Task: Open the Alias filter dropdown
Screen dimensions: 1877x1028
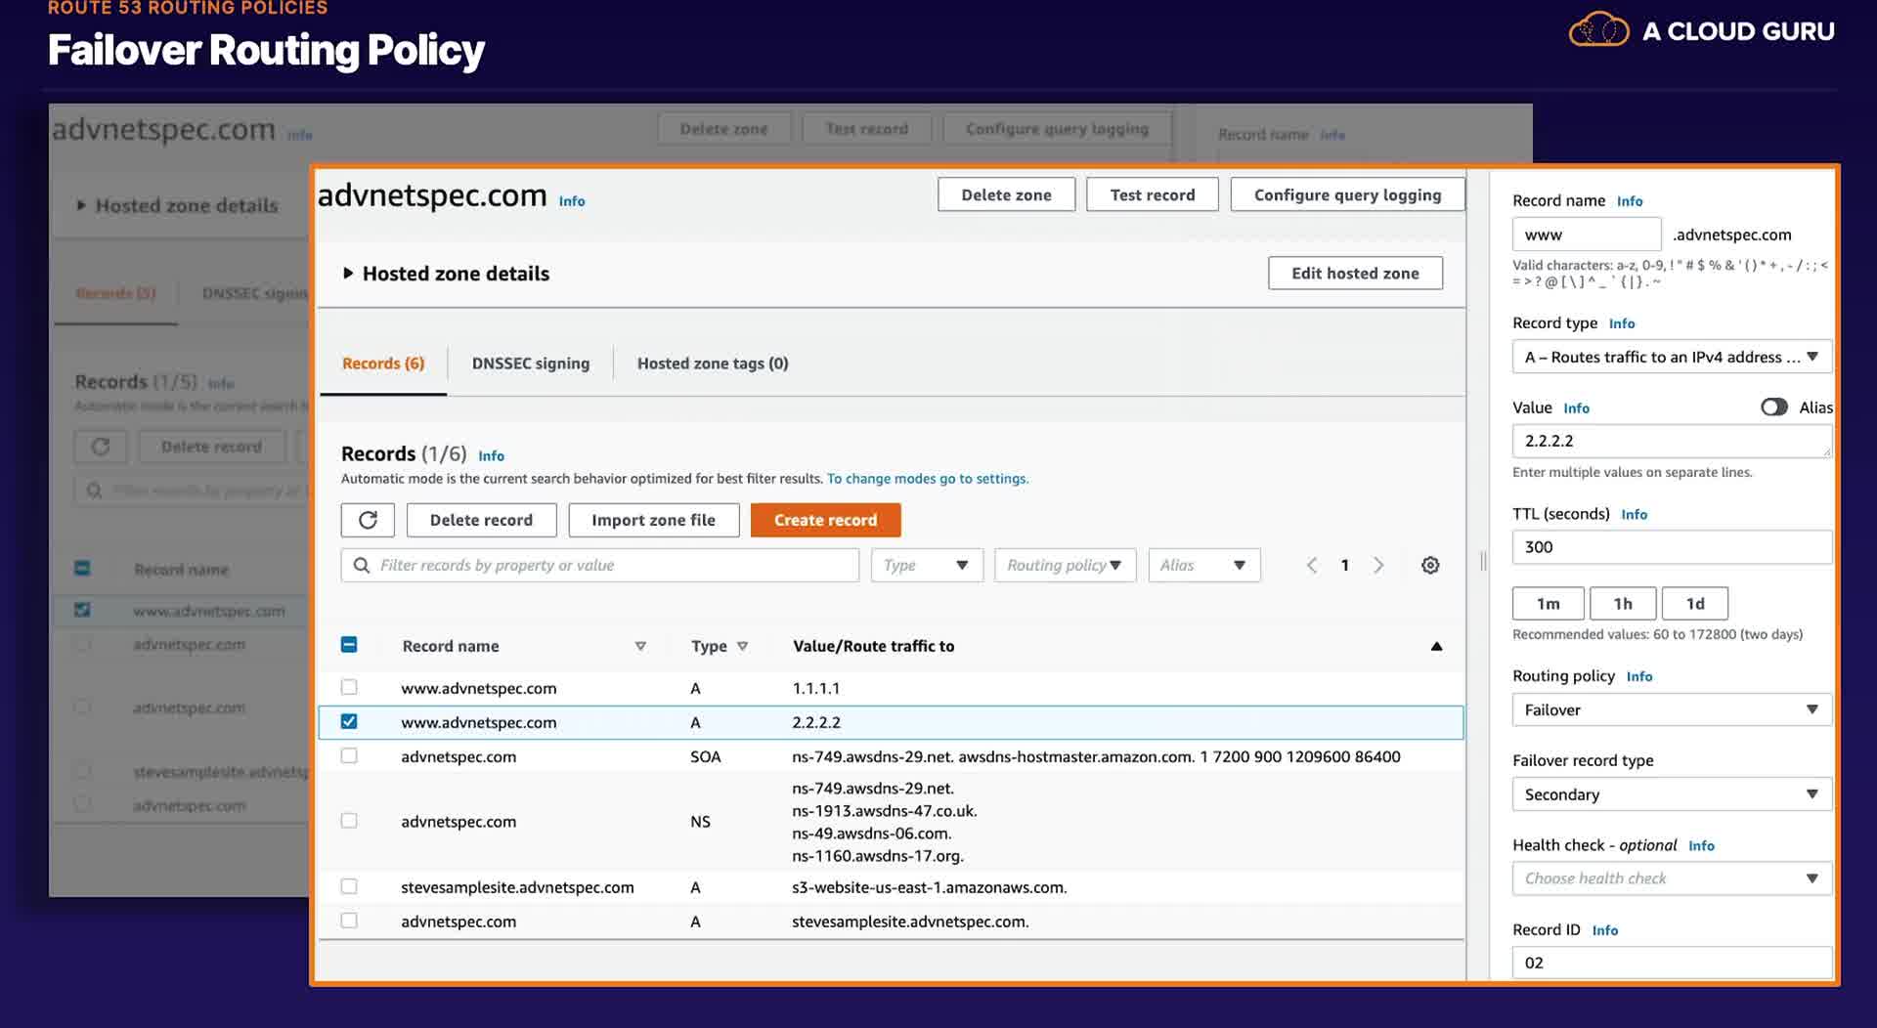Action: [1203, 565]
